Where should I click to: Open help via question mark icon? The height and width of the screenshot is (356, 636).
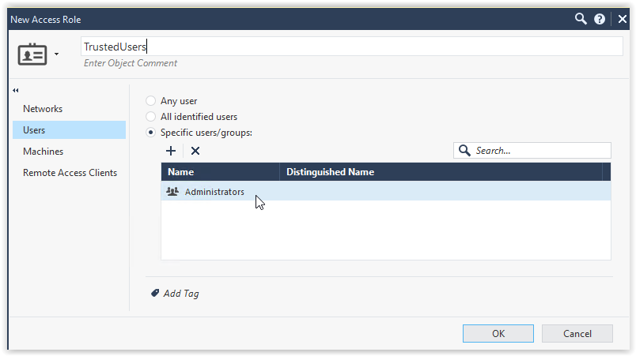click(x=600, y=19)
